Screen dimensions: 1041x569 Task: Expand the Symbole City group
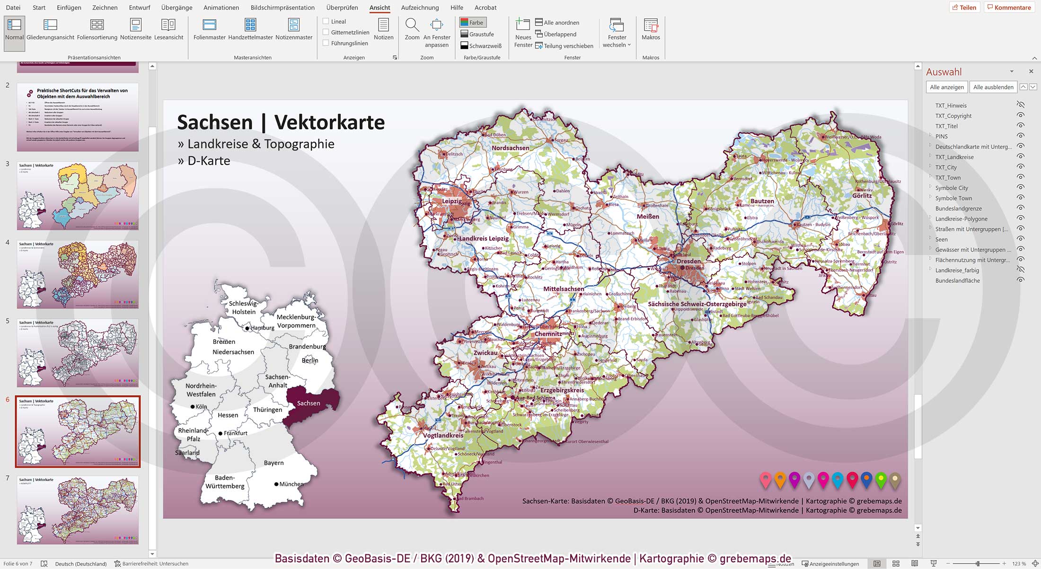pos(930,188)
